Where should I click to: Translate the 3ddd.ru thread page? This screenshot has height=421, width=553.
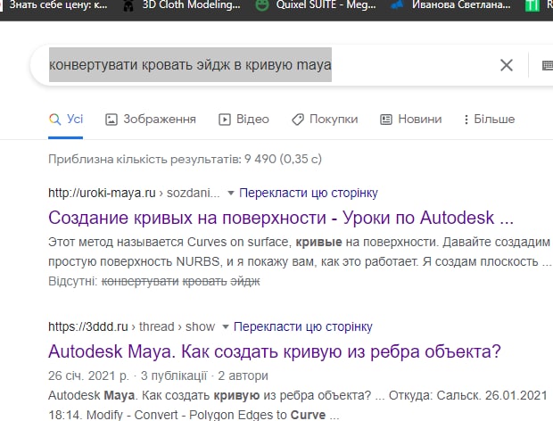[x=302, y=326]
